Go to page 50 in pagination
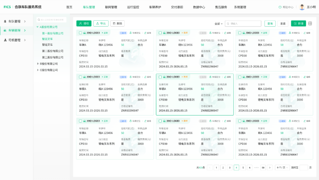Viewport: 319px width, 180px height. [263, 167]
